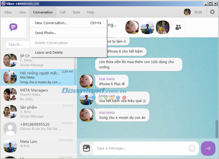Click message còn thừa xiền thì mua thêm
Viewport: 219px width, 159px height.
[x=139, y=64]
